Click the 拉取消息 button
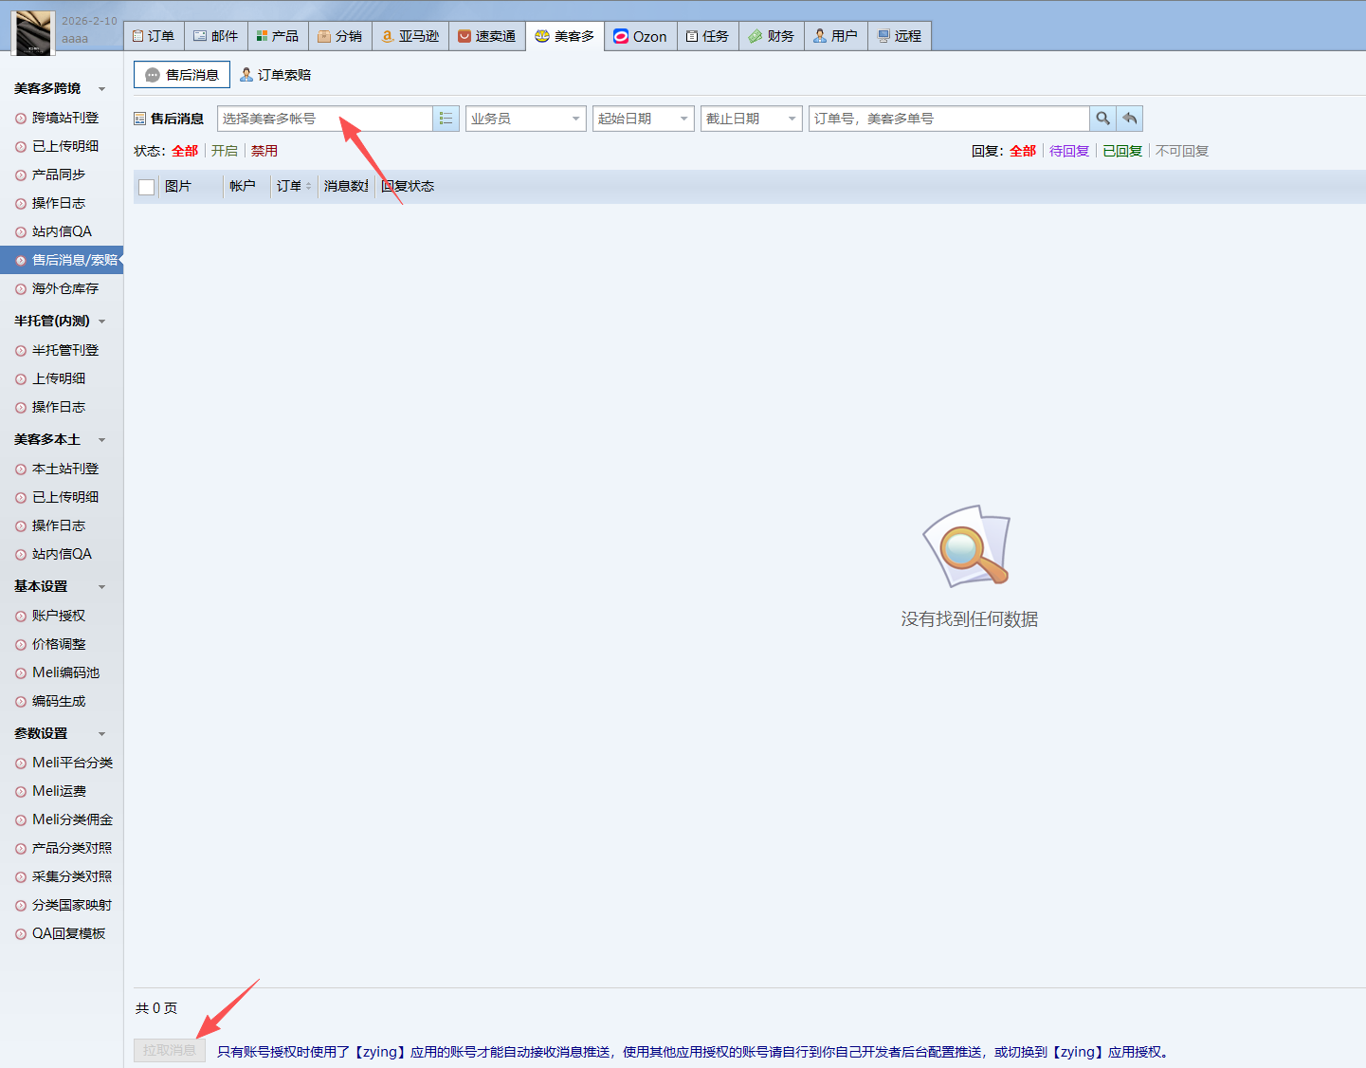Viewport: 1366px width, 1068px height. (170, 1050)
